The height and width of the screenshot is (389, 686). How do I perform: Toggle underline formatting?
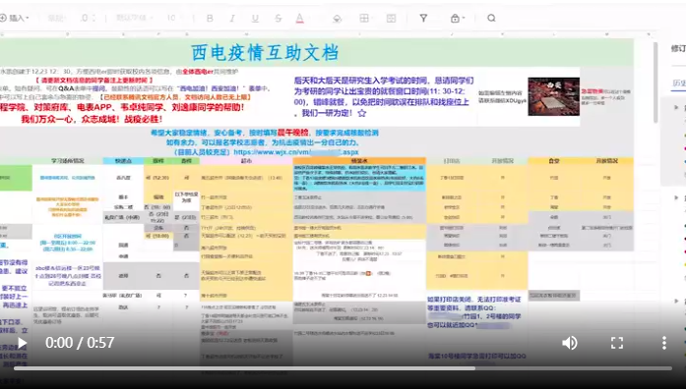(x=255, y=19)
